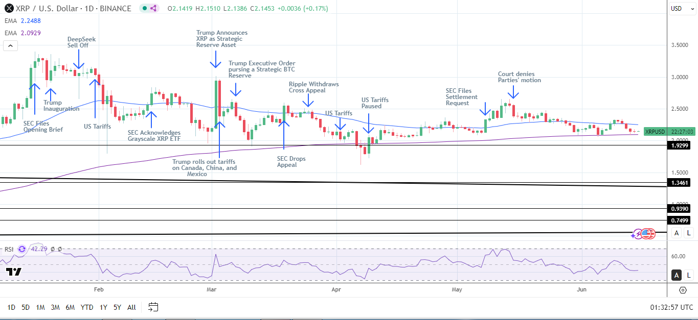Click the Court denies Parties' motion annotation
Screen dimensions: 698x320
click(x=519, y=77)
